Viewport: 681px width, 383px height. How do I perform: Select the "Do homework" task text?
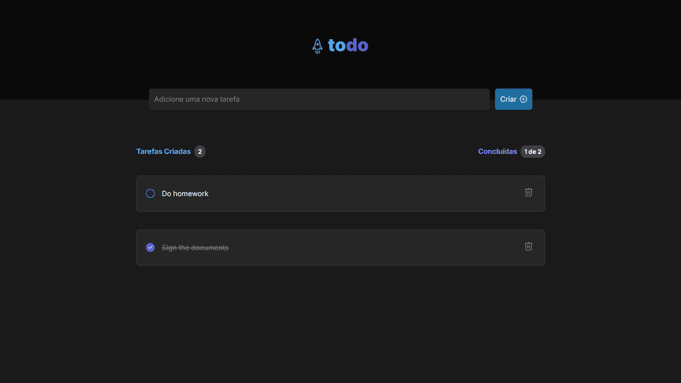(185, 193)
